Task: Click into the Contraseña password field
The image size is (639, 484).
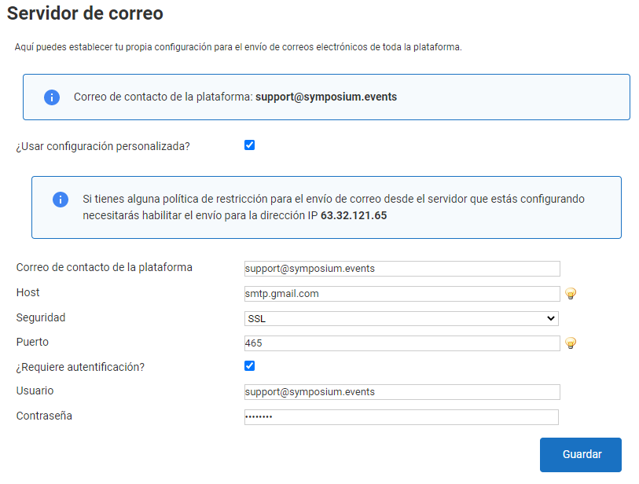Action: click(x=402, y=417)
